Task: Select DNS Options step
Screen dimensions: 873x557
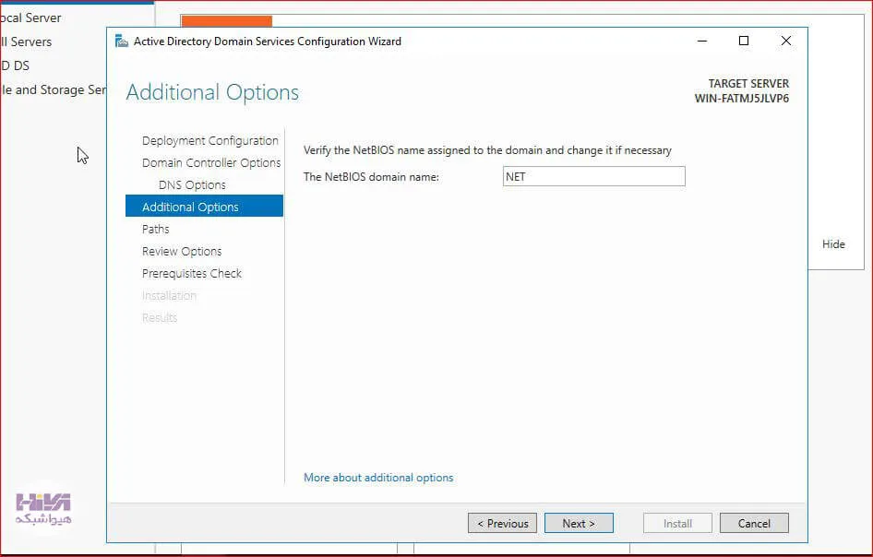Action: 192,184
